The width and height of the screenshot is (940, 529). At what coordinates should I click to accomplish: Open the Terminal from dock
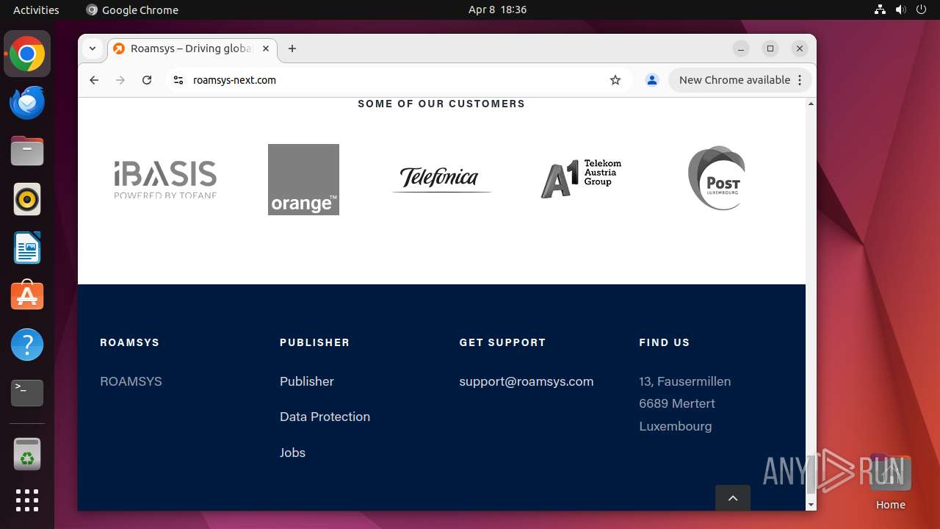click(27, 393)
